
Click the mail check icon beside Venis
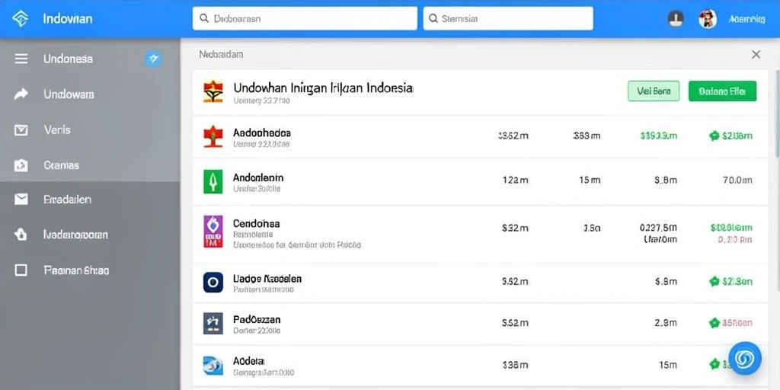pos(21,130)
